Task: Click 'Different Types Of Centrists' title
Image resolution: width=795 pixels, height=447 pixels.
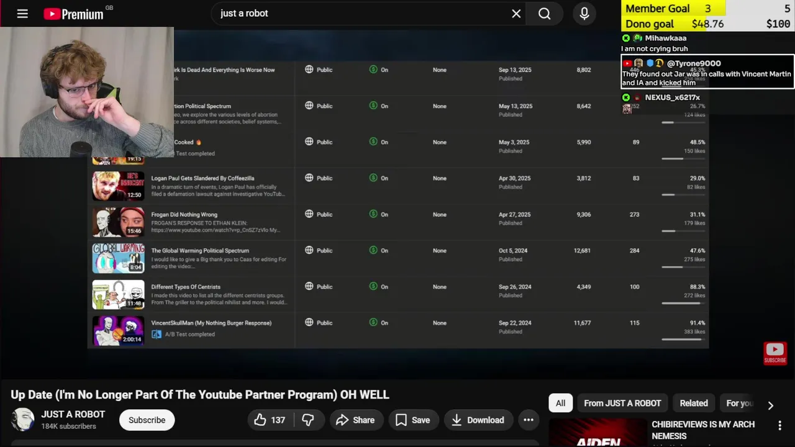Action: pos(186,287)
